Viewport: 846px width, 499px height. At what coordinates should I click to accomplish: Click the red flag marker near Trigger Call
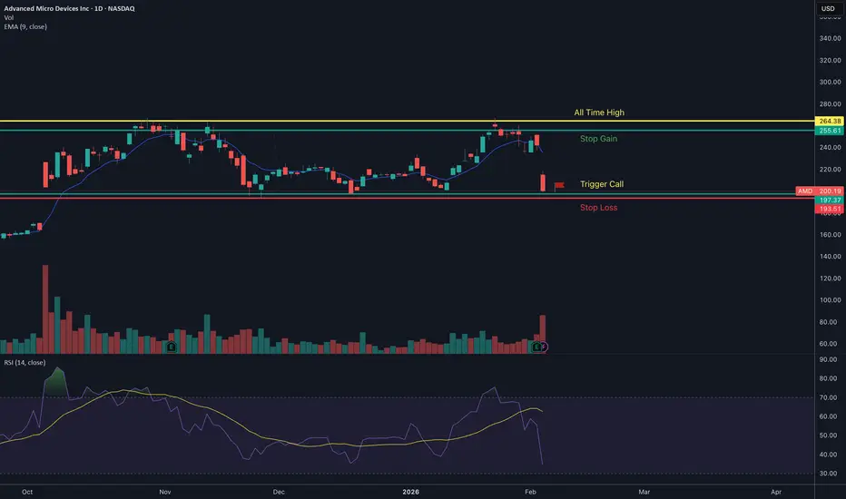click(x=559, y=186)
